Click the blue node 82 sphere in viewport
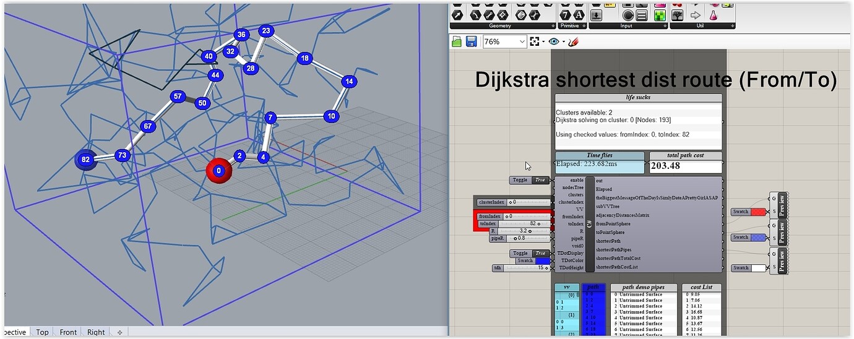This screenshot has width=854, height=339. [85, 159]
